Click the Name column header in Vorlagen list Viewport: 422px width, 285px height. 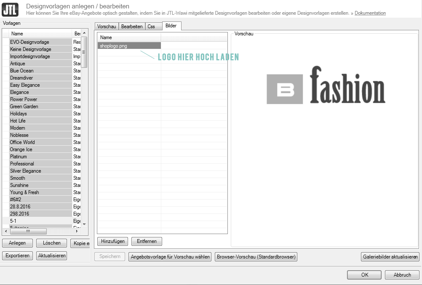40,34
